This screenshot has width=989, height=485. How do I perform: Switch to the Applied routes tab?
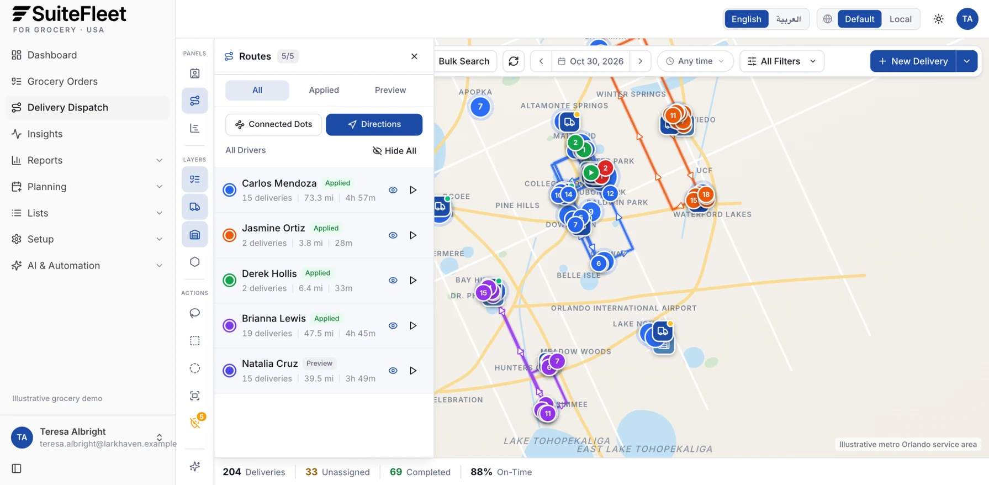(324, 90)
